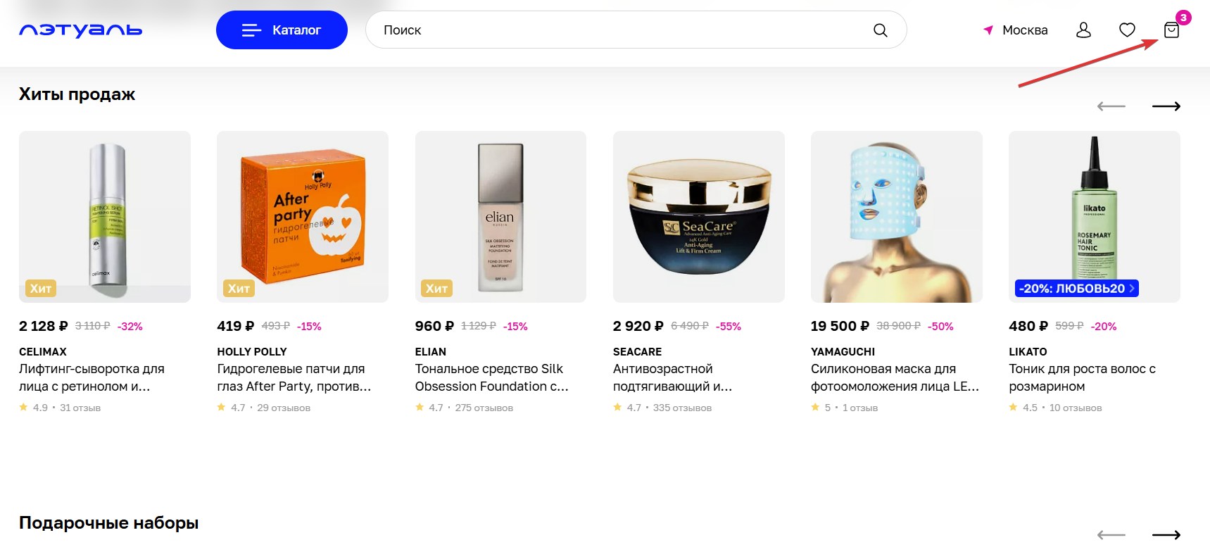This screenshot has height=547, width=1210.
Task: Click the user account profile icon
Action: click(x=1083, y=30)
